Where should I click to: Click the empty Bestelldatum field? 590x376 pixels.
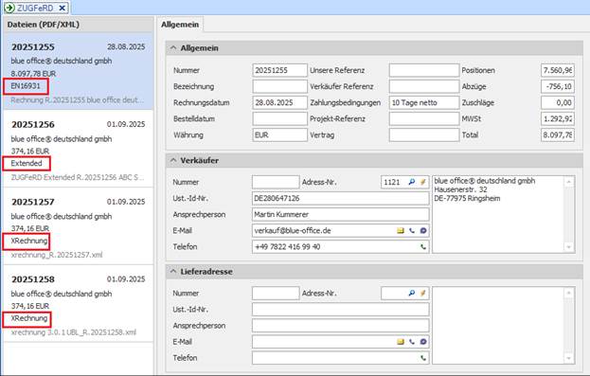point(279,119)
